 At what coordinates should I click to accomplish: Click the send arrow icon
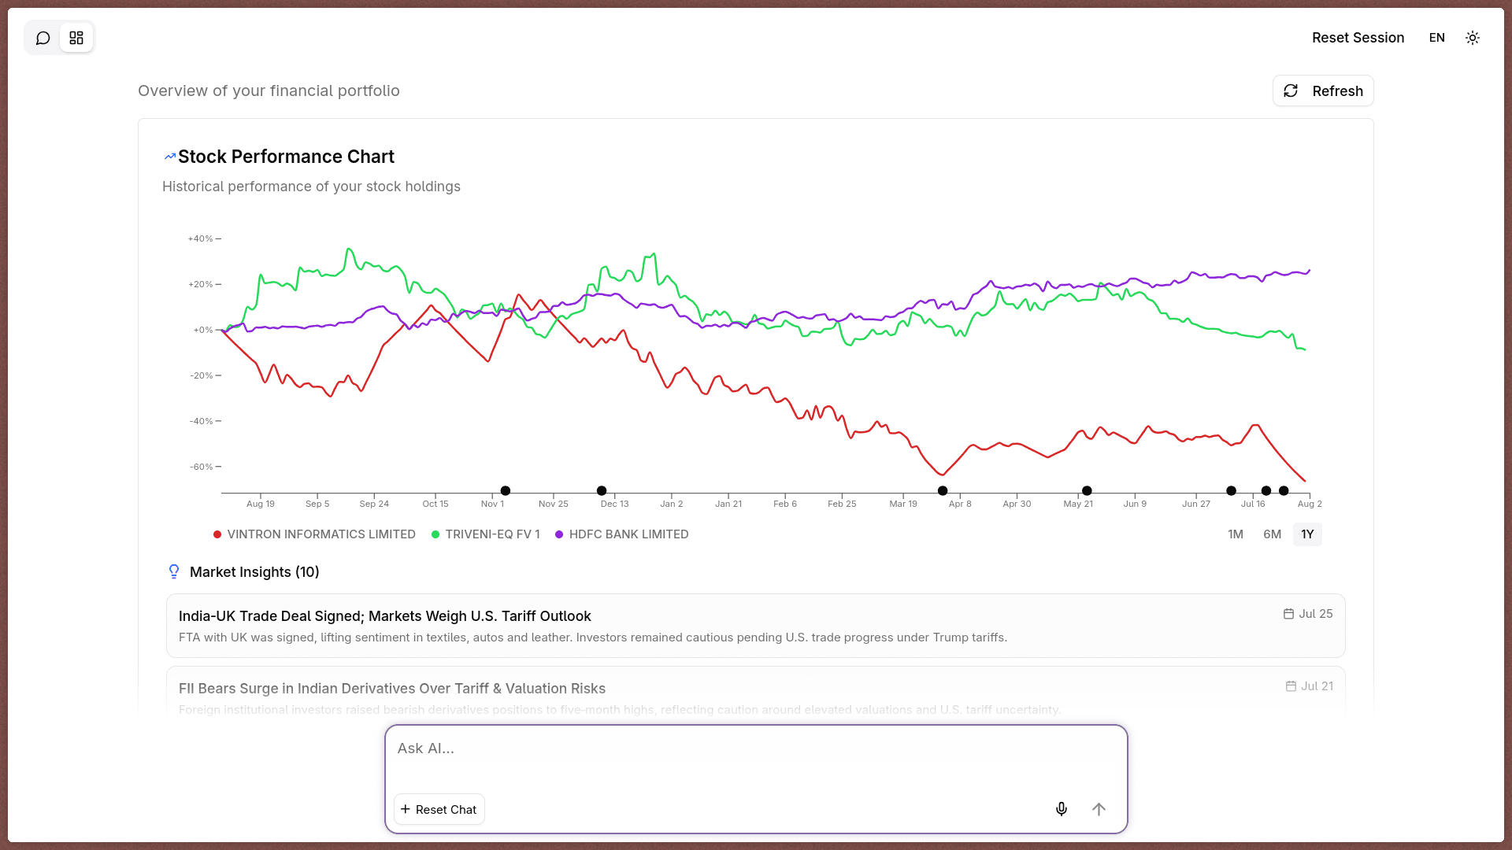[x=1099, y=809]
